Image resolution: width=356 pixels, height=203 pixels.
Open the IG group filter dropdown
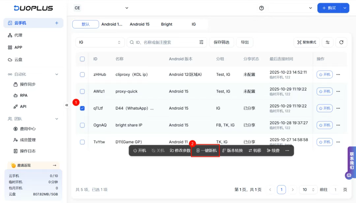(100, 42)
